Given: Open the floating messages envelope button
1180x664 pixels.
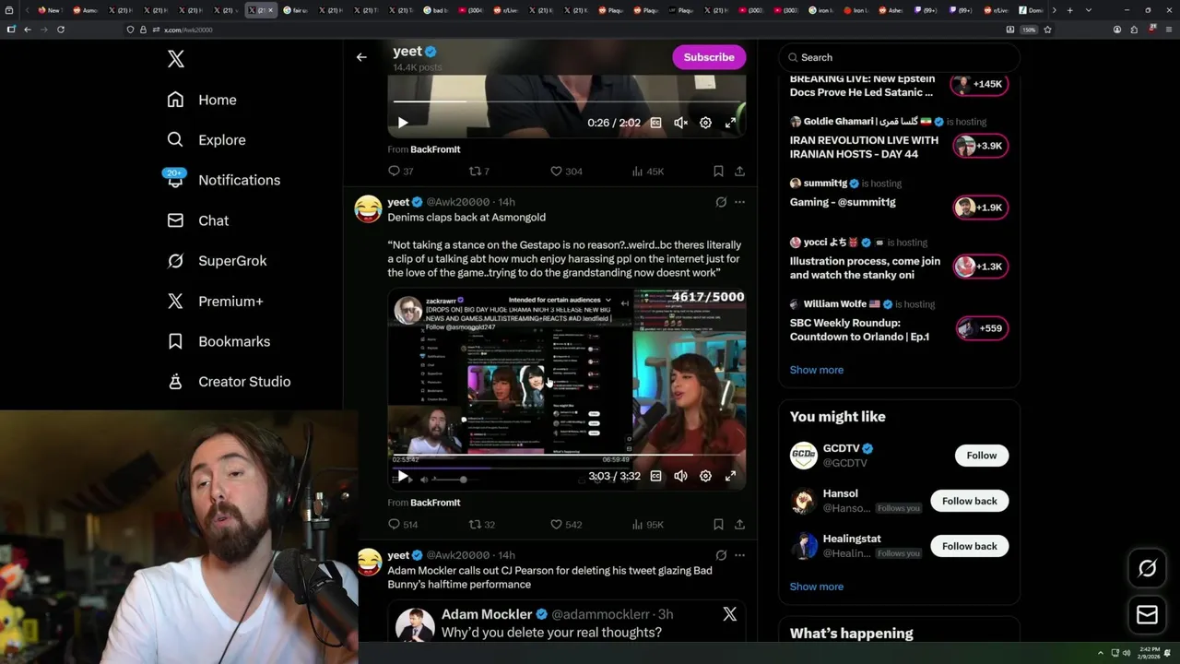Looking at the screenshot, I should point(1147,615).
